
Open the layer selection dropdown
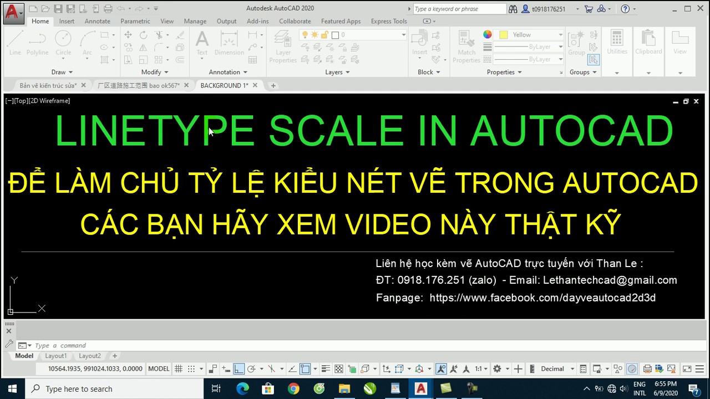[403, 35]
